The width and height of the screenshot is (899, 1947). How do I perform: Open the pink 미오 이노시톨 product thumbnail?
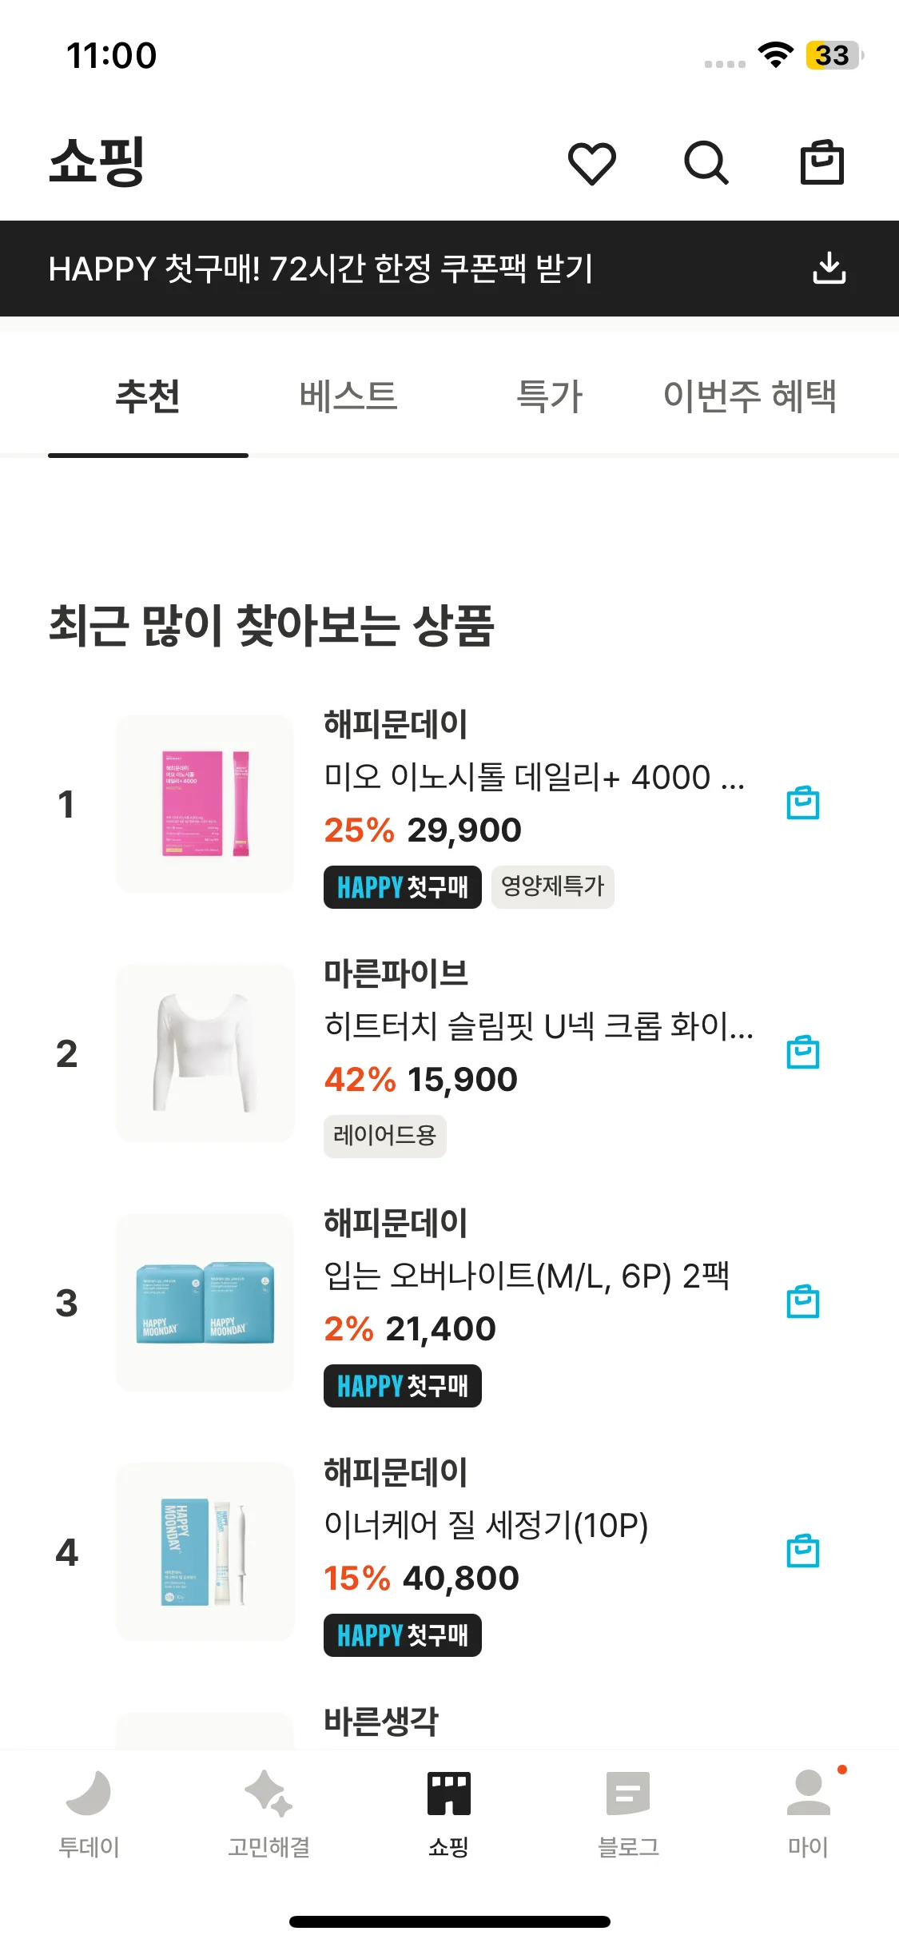[205, 803]
